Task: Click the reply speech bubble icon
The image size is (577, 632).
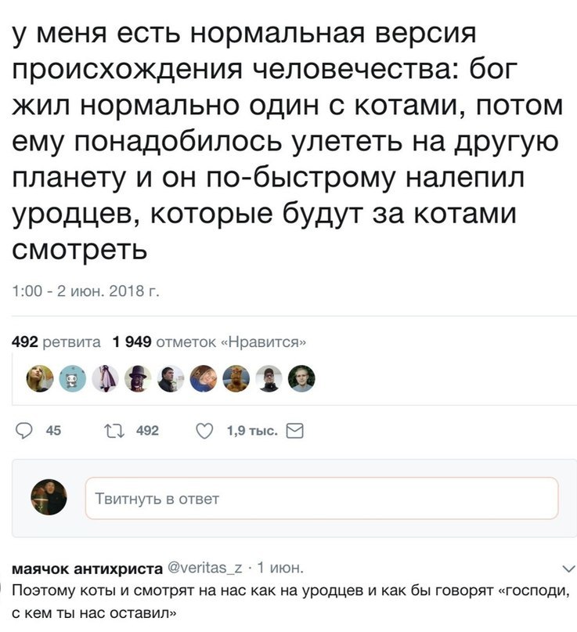Action: pyautogui.click(x=23, y=430)
